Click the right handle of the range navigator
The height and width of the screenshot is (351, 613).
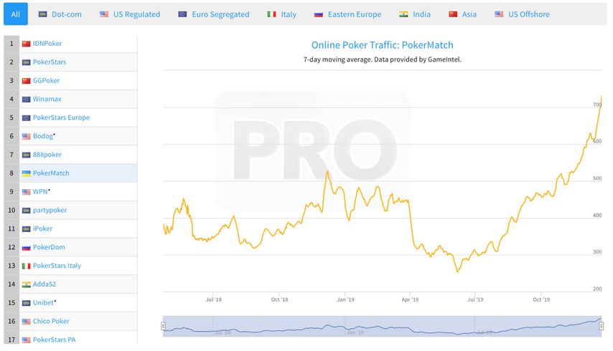point(602,326)
